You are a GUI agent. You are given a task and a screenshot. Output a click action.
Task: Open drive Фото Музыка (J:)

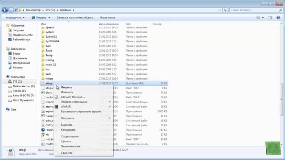click(21, 100)
